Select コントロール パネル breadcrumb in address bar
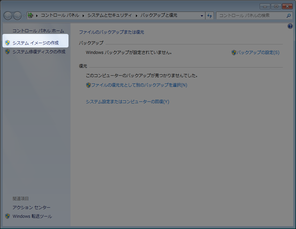 60,15
